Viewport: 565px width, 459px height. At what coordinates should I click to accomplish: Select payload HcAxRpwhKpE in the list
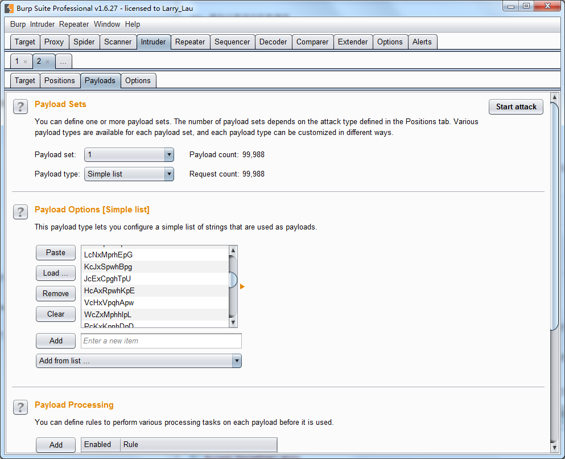coord(109,290)
